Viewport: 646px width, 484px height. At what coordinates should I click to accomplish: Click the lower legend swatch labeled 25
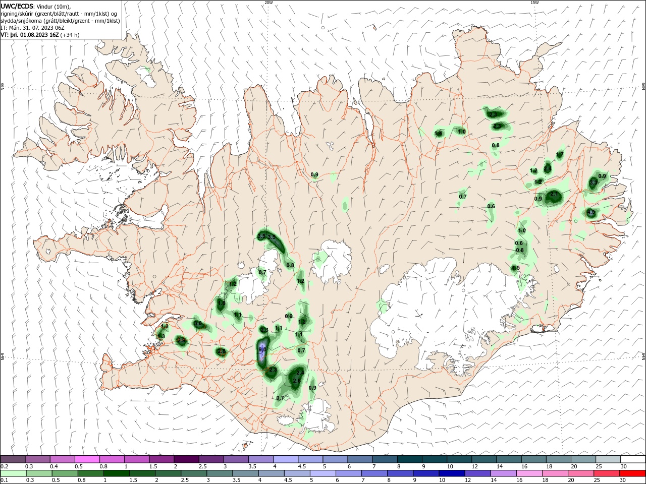[x=607, y=473]
